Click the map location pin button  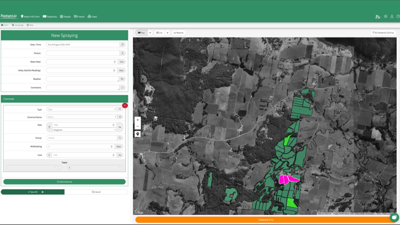137,134
